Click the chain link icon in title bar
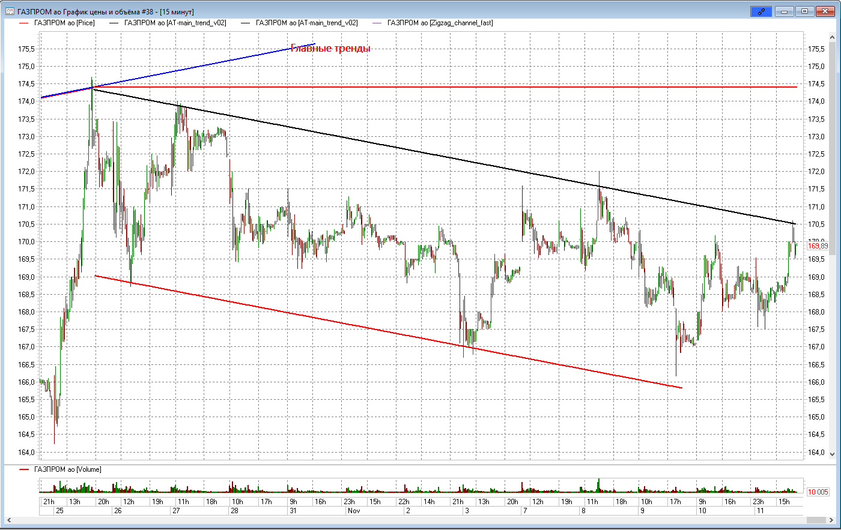Viewport: 841px width, 530px height. click(761, 11)
